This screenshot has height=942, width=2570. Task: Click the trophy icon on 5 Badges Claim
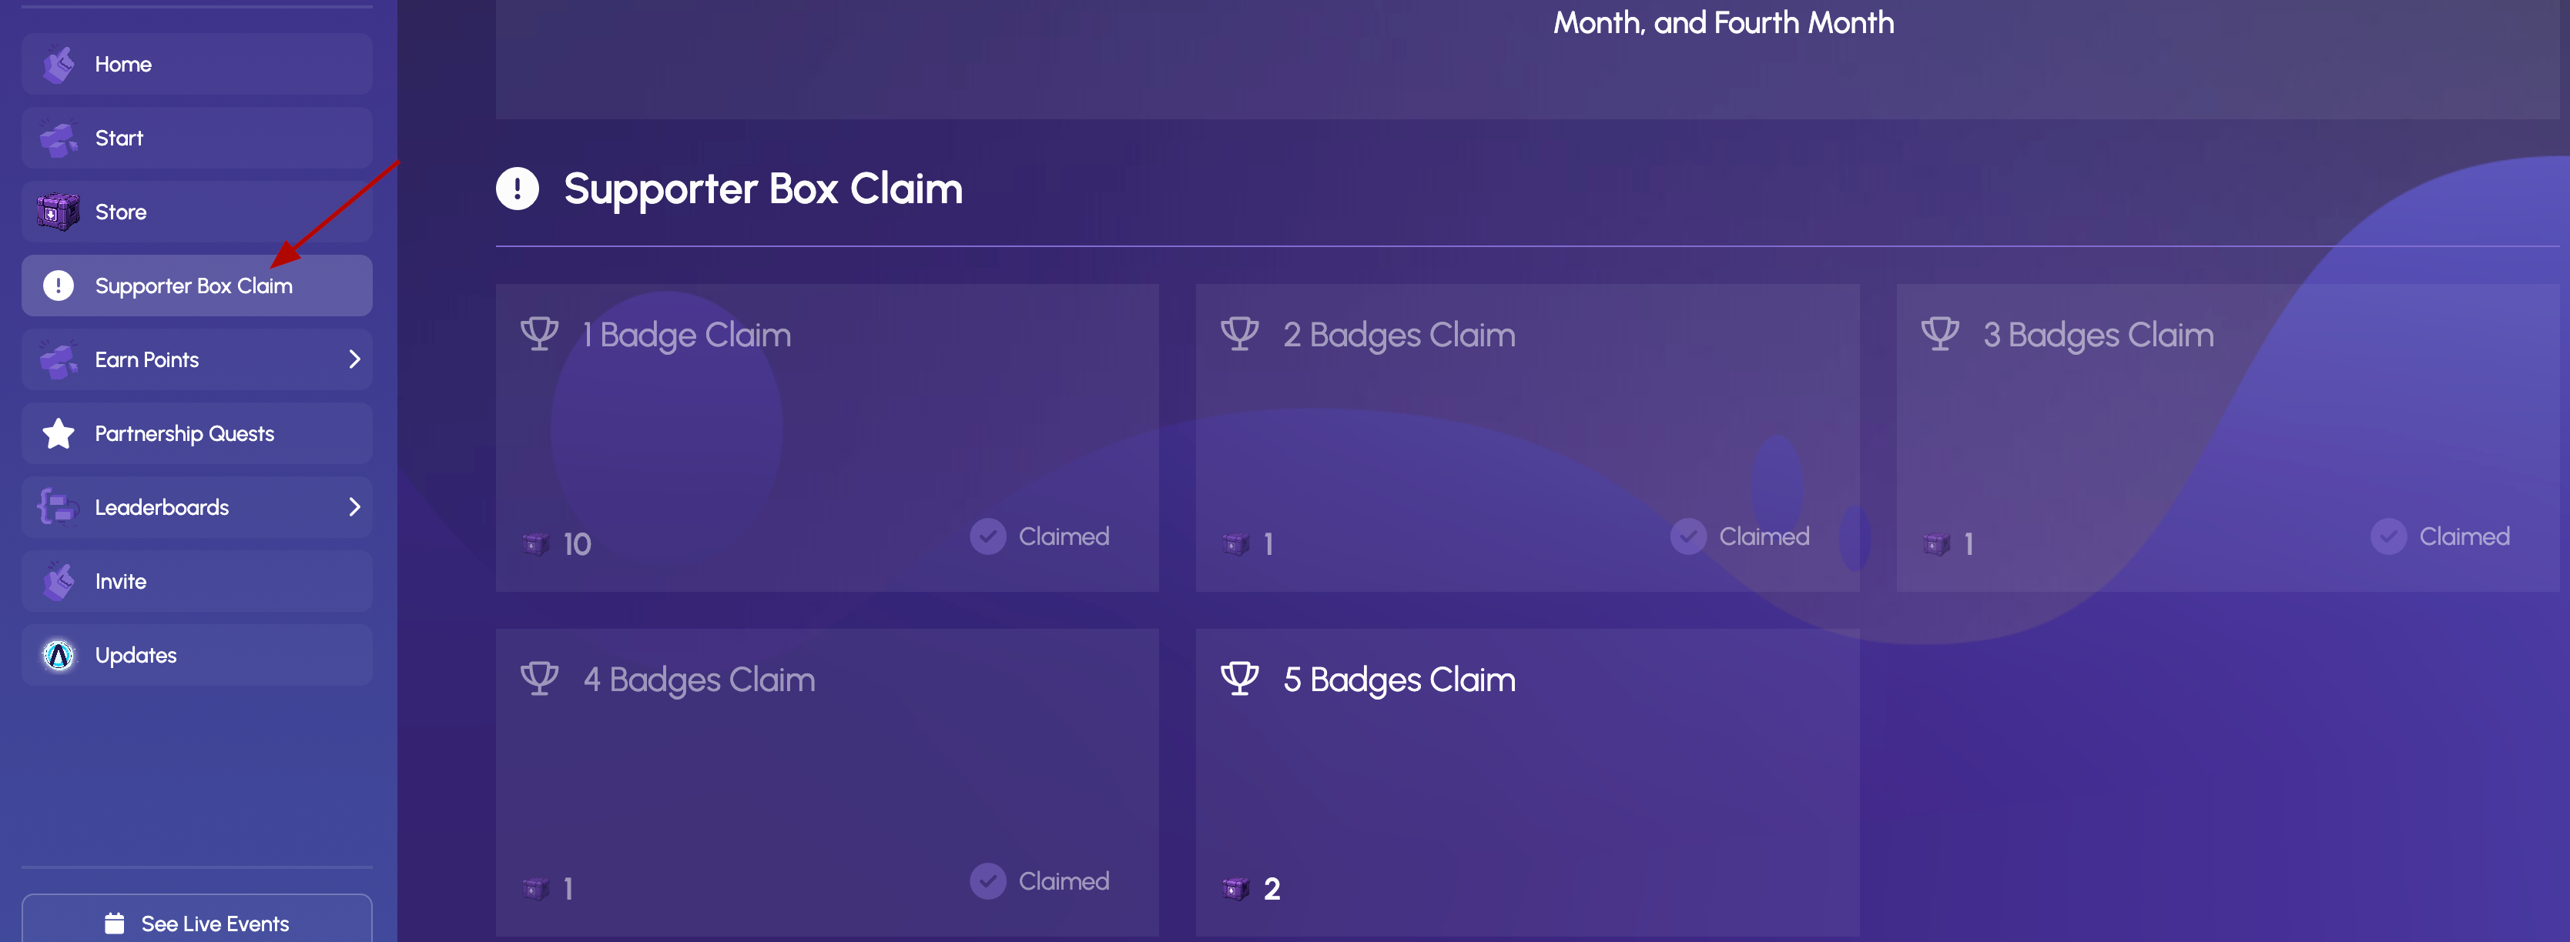click(1240, 679)
